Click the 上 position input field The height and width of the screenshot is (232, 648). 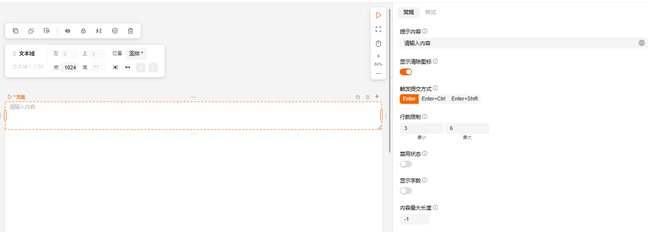[97, 54]
